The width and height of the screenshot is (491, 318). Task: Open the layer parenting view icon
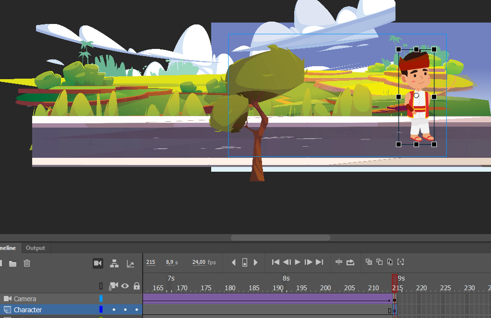click(114, 263)
